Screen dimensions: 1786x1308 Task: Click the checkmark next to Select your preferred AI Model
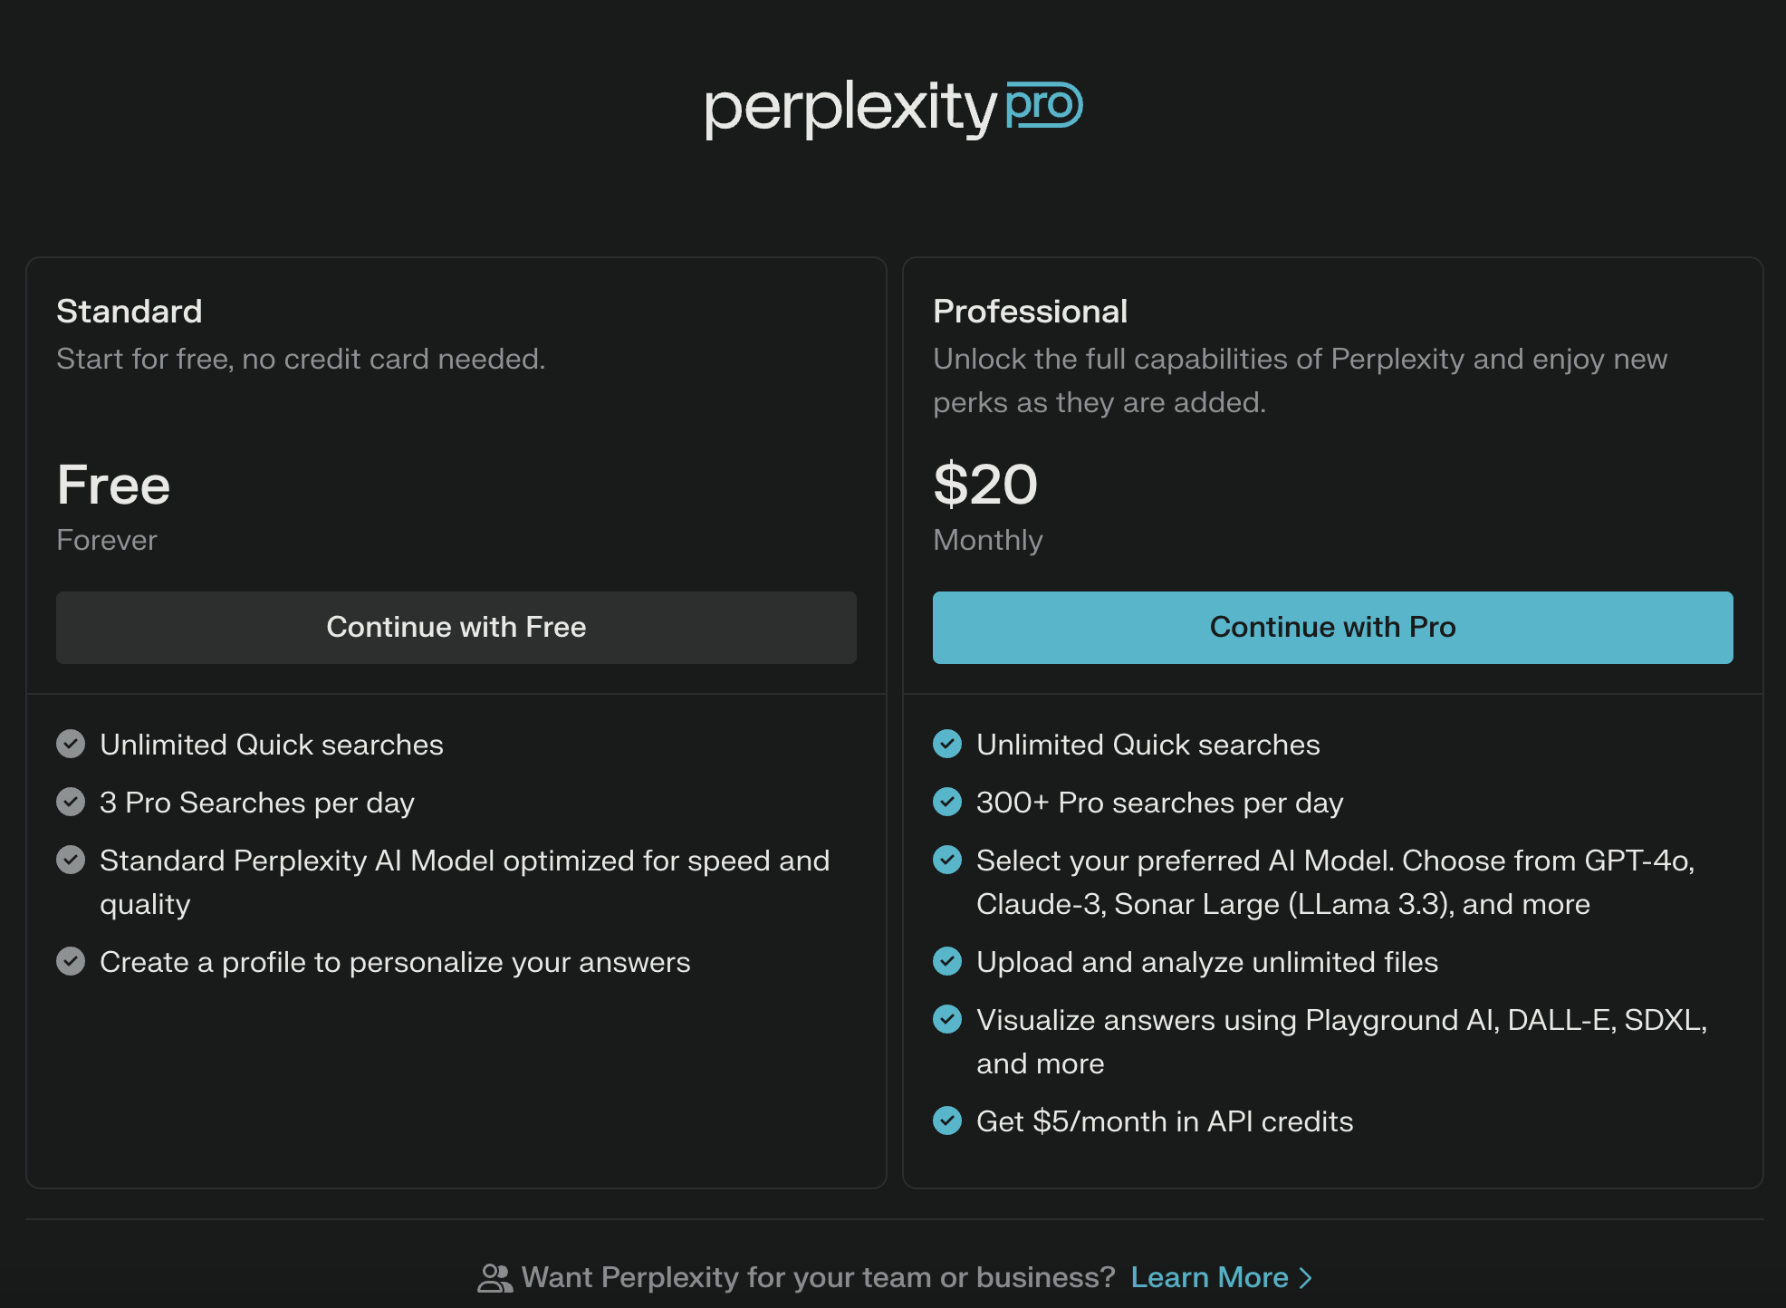pos(947,860)
